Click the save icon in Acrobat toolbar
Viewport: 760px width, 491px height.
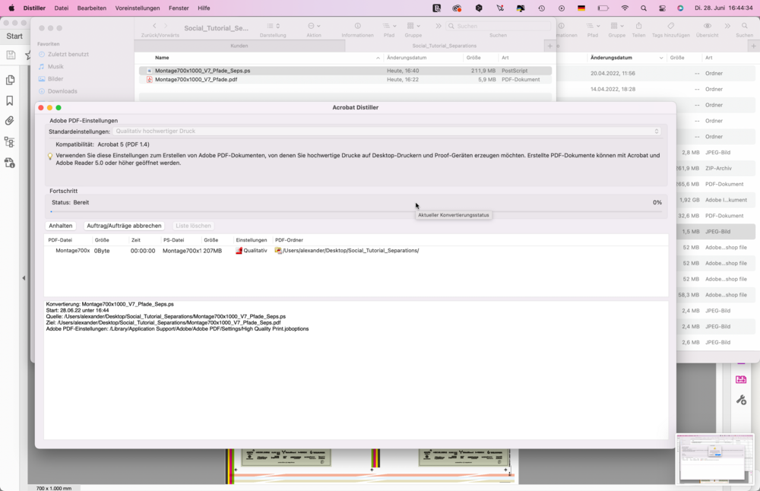pos(11,55)
